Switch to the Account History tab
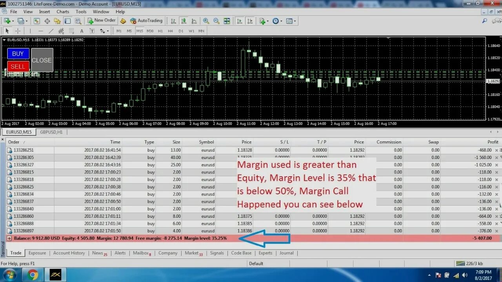Viewport: 502px width, 282px height. [x=69, y=253]
